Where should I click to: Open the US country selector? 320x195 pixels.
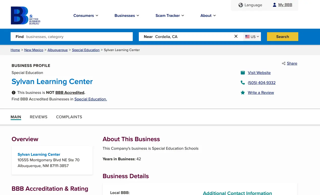pyautogui.click(x=252, y=36)
